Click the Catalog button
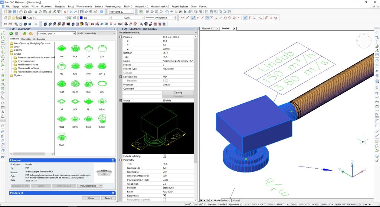This screenshot has height=207, width=380. (178, 92)
